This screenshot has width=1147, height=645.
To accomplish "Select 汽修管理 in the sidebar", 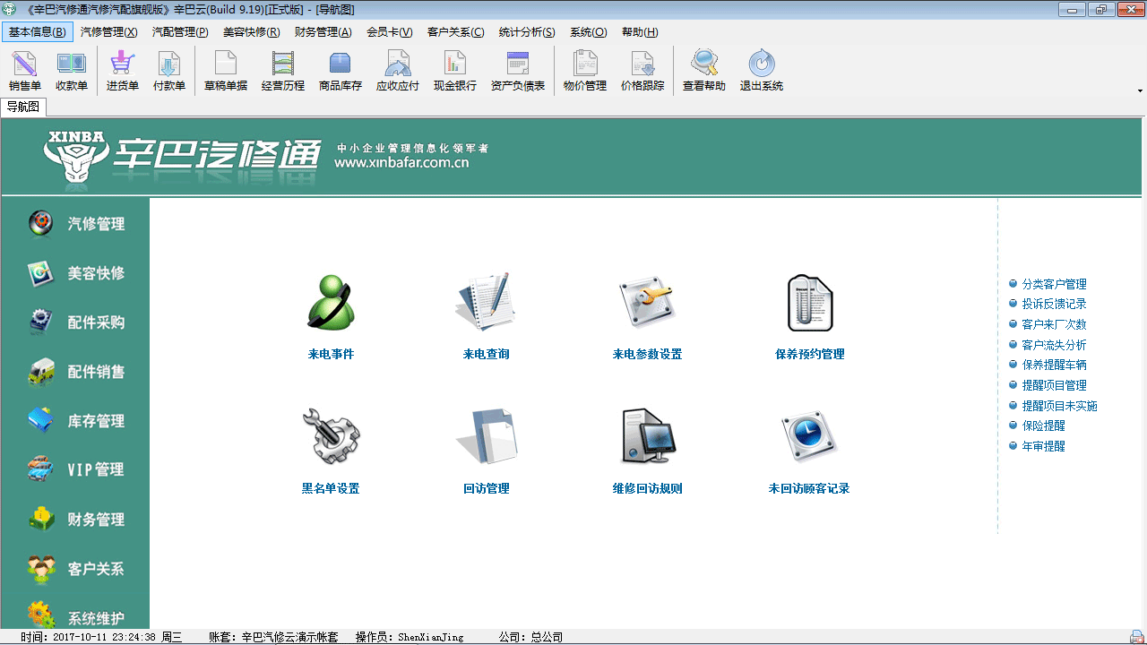I will click(x=76, y=224).
